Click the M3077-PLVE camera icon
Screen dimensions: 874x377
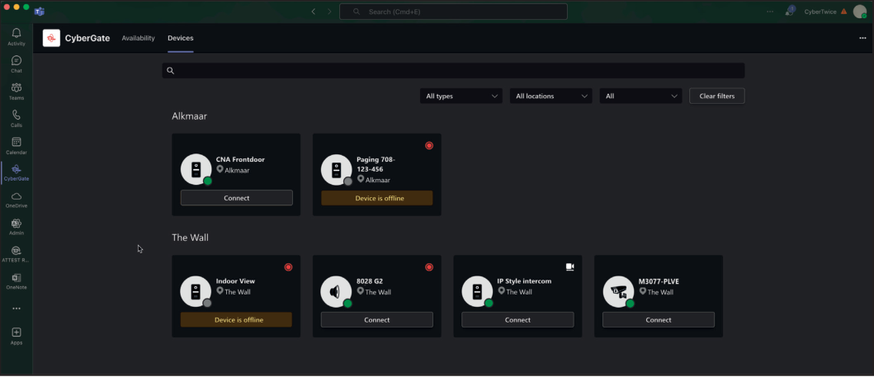tap(618, 291)
